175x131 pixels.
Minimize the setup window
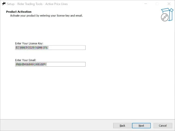146,4
